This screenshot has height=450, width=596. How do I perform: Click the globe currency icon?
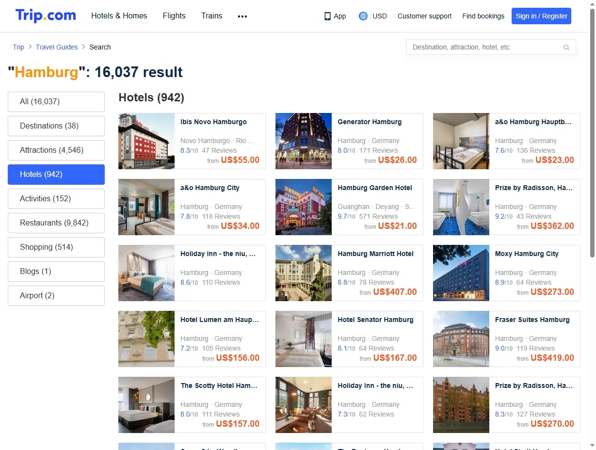coord(363,16)
